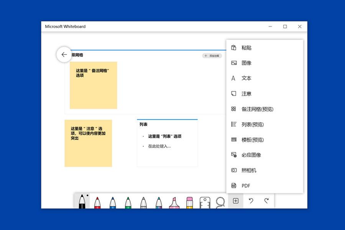Select the green pen tool

(128, 202)
